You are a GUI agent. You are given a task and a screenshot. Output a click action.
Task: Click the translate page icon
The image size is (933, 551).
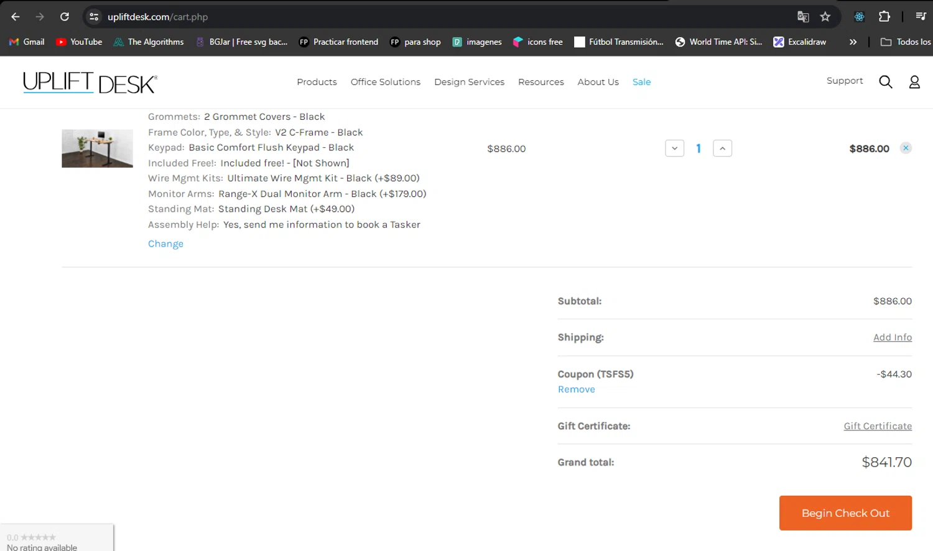point(803,17)
